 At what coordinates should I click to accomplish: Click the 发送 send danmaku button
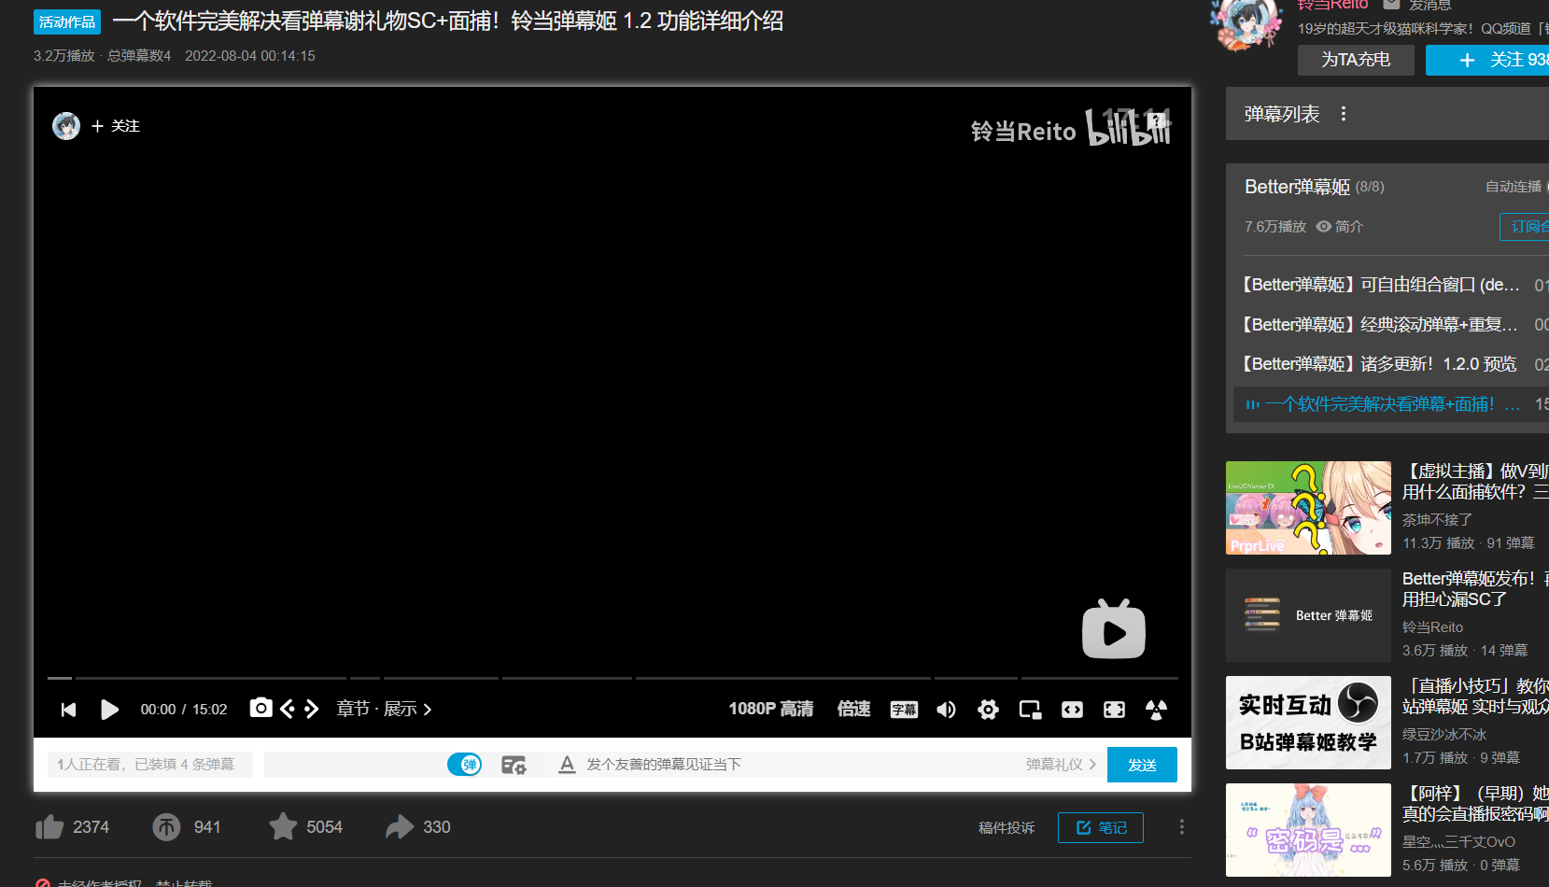1141,764
